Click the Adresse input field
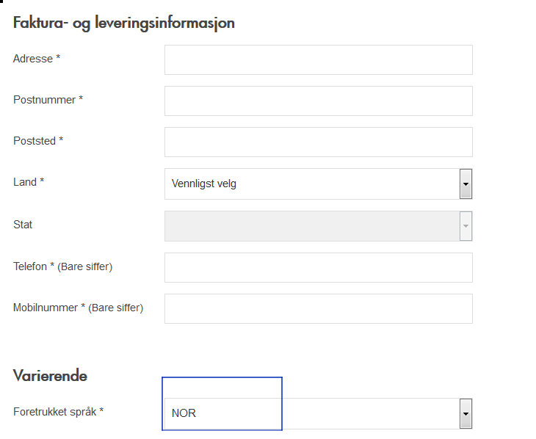The height and width of the screenshot is (439, 536). [x=318, y=59]
